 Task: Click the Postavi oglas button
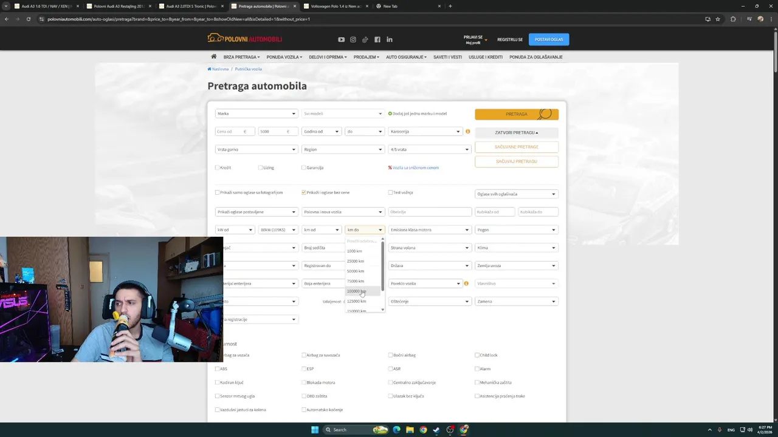pyautogui.click(x=549, y=39)
